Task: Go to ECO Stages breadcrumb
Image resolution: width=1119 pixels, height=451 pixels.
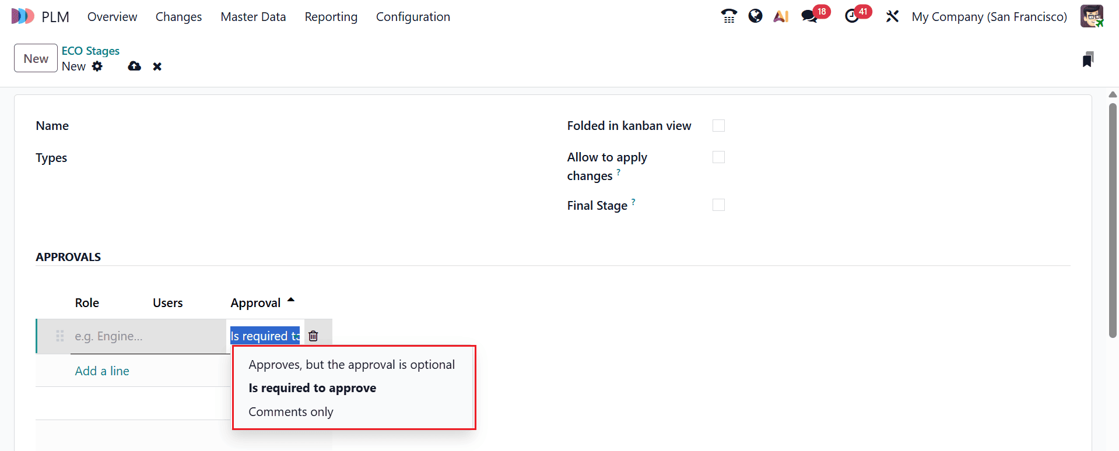Action: click(90, 51)
